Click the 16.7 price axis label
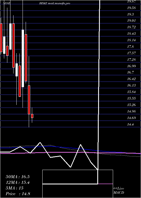This screenshot has width=141, height=198. (130, 72)
